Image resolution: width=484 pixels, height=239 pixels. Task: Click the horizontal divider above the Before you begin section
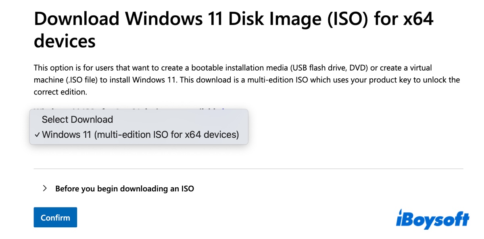(248, 168)
